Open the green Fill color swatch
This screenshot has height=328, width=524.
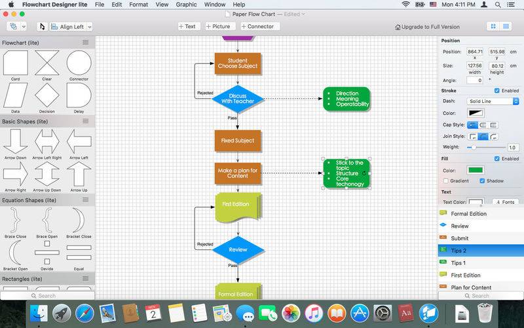click(x=476, y=170)
